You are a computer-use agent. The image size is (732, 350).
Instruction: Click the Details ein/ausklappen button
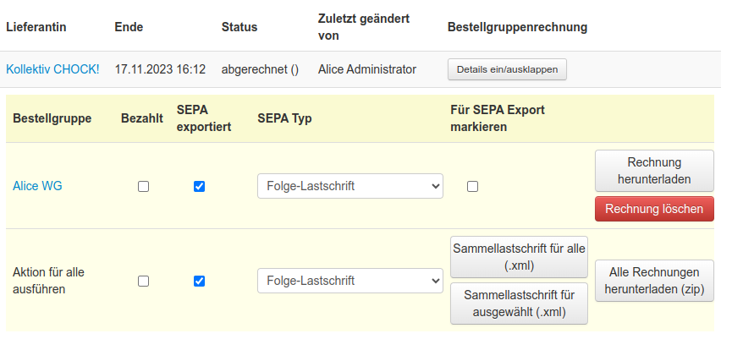[507, 69]
